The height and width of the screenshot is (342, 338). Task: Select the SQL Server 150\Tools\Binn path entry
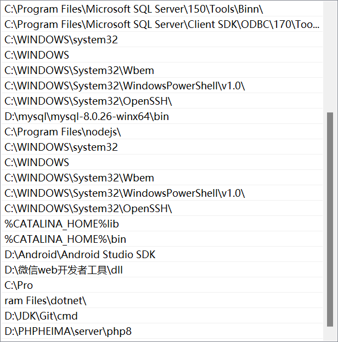[x=162, y=9]
